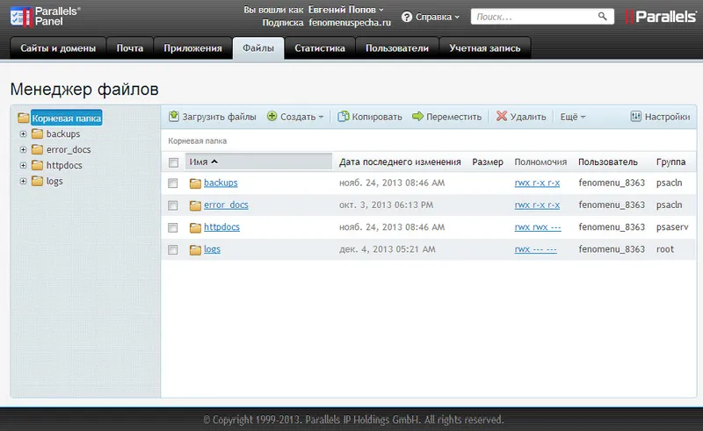703x431 pixels.
Task: Click the httpdocs folder icon in tree
Action: coord(37,165)
